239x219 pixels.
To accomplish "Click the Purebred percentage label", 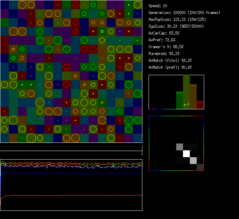I will coord(164,54).
